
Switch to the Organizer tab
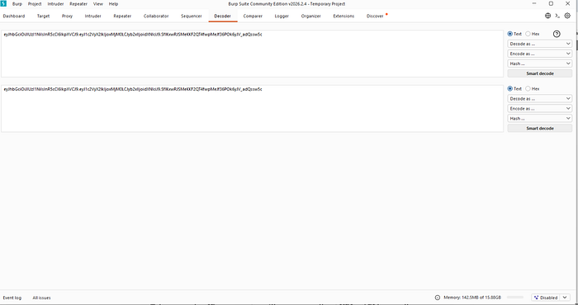point(310,16)
